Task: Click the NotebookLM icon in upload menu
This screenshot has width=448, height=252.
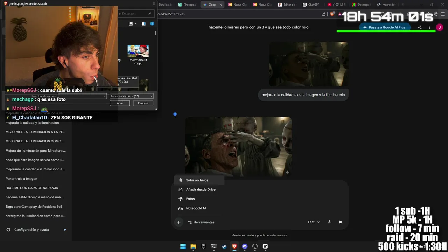Action: click(x=181, y=208)
